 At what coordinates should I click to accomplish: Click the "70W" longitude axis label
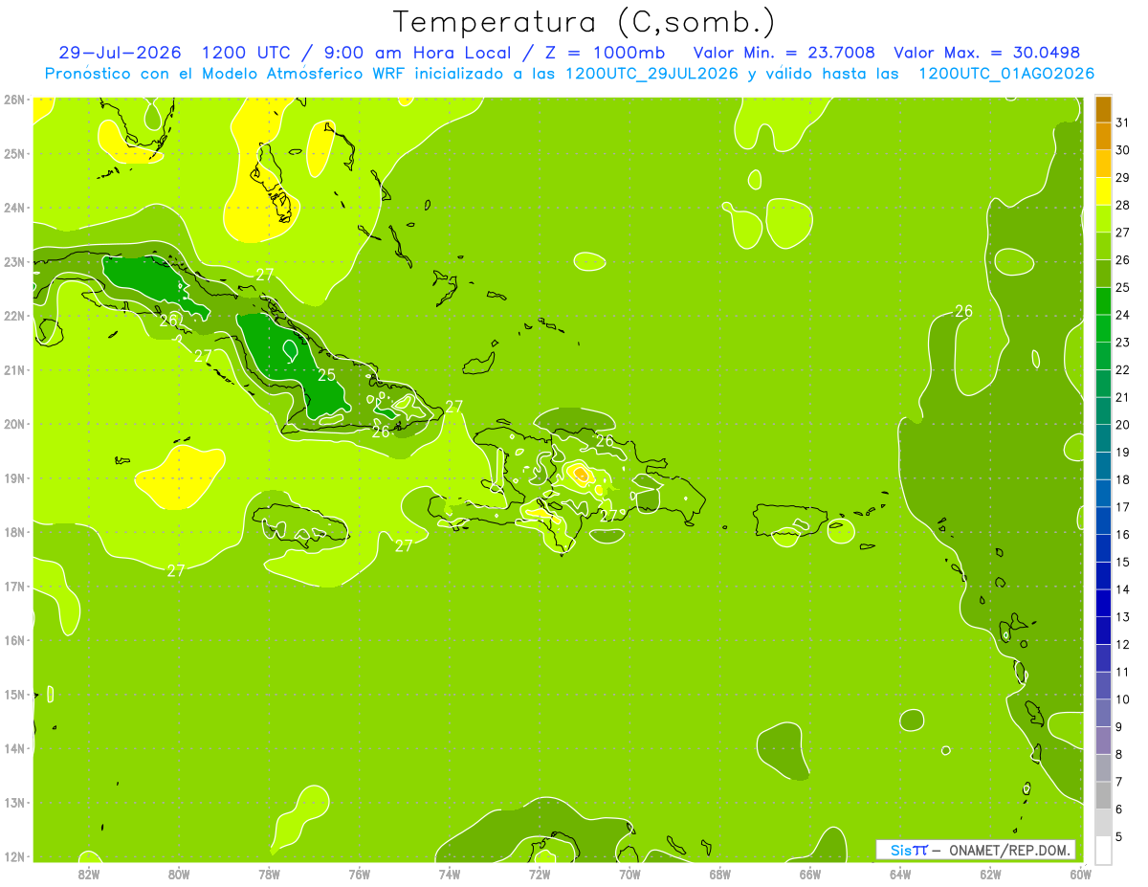point(629,874)
